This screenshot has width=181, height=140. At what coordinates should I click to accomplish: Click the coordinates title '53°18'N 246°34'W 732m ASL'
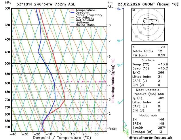pos(46,4)
